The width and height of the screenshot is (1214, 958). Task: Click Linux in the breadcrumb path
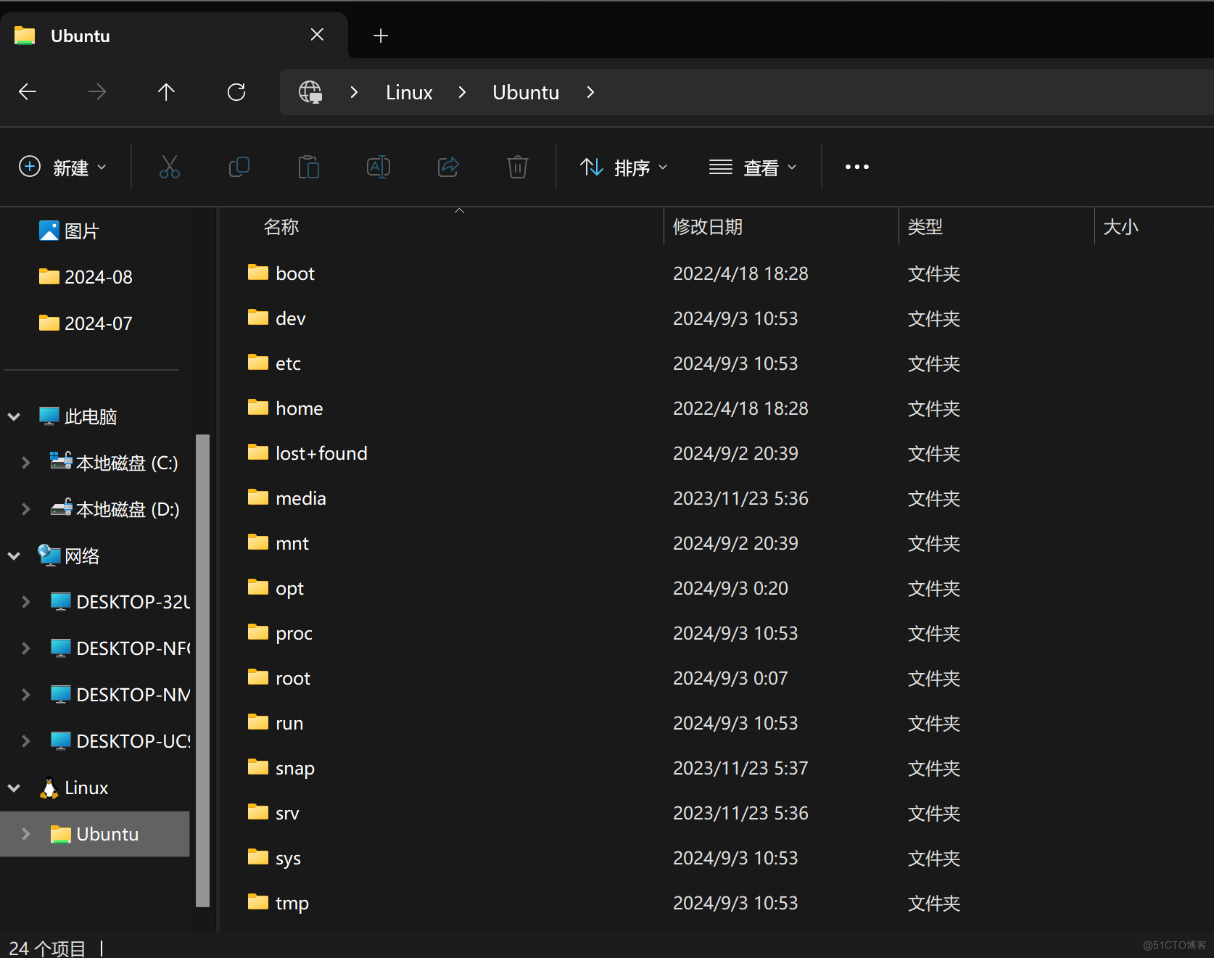coord(409,93)
